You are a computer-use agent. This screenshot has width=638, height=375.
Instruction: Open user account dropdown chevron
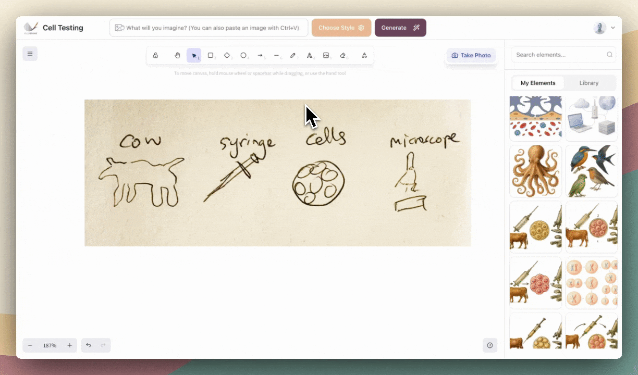pos(613,28)
